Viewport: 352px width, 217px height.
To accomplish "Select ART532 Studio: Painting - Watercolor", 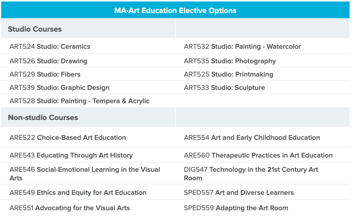I will coord(242,47).
